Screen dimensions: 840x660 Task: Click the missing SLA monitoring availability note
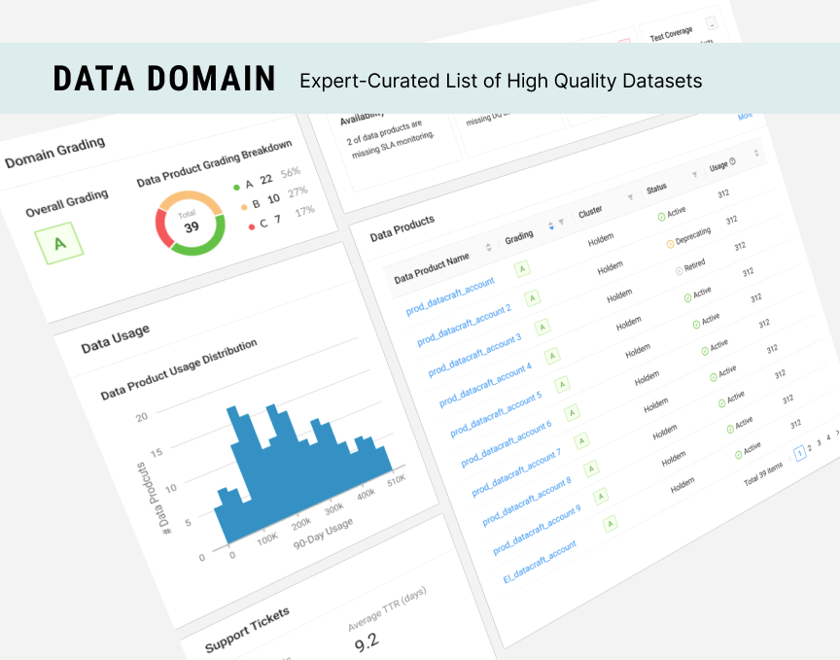(x=390, y=139)
